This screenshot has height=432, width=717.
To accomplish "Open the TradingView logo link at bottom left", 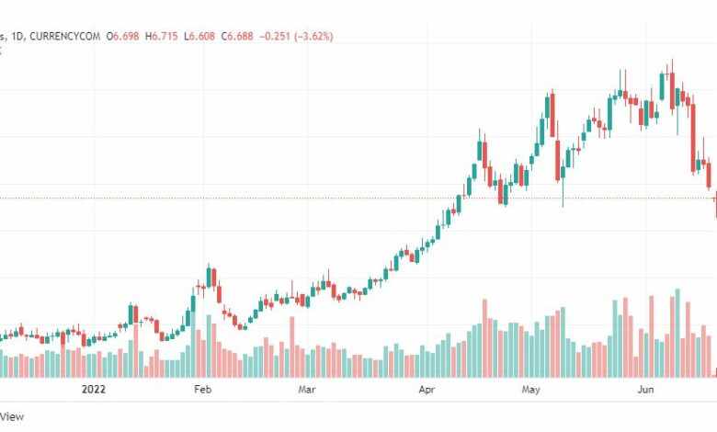I will coord(12,416).
